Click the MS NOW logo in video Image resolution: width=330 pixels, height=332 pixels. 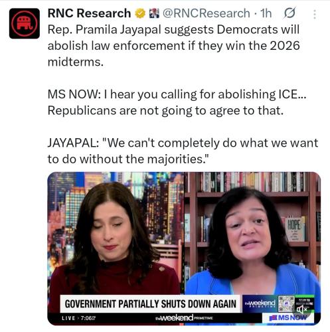(x=288, y=318)
